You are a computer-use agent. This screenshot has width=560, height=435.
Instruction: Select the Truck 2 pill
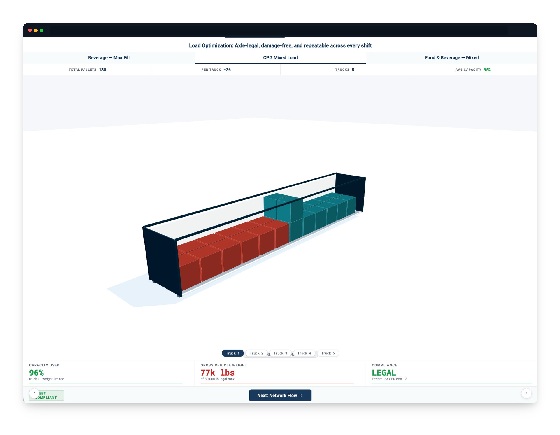click(x=256, y=353)
